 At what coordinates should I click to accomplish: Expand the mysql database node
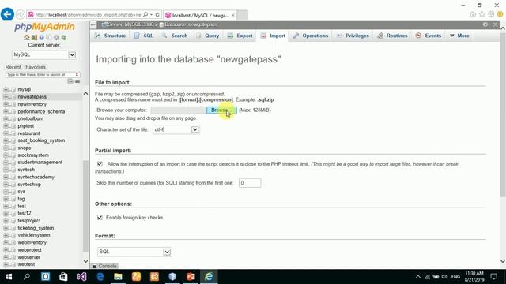click(x=6, y=89)
